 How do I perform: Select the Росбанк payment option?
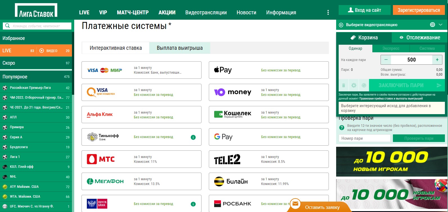269,204
